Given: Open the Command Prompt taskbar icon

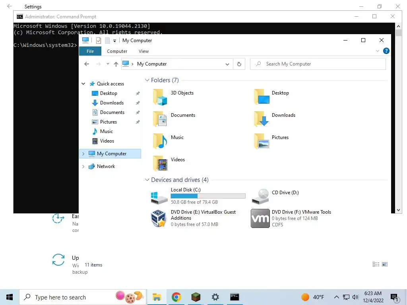Looking at the screenshot, I should click(235, 297).
